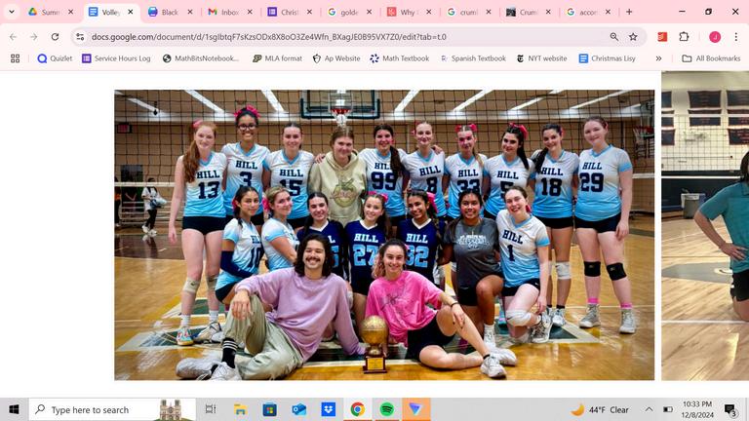This screenshot has width=749, height=421.
Task: Click the Type here to search box
Action: tap(112, 409)
